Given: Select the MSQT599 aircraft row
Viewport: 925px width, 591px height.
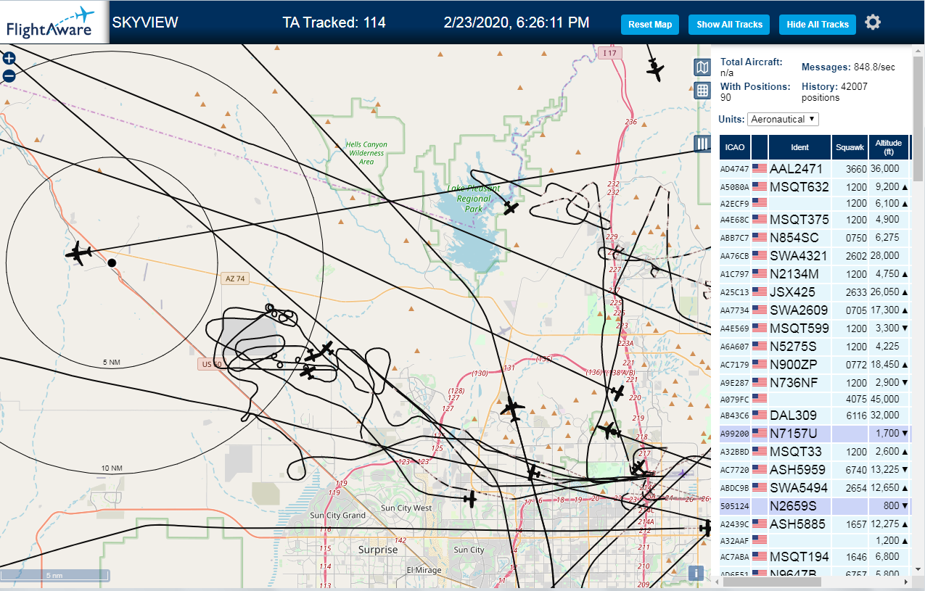Looking at the screenshot, I should (x=815, y=328).
